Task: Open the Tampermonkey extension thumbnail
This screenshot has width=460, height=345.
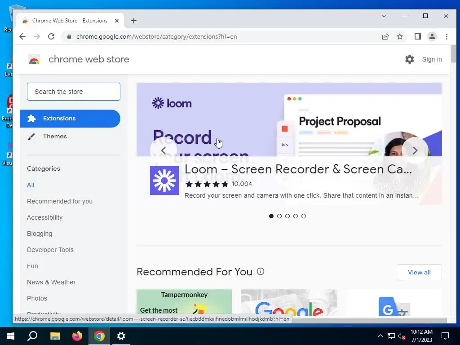Action: click(x=184, y=302)
